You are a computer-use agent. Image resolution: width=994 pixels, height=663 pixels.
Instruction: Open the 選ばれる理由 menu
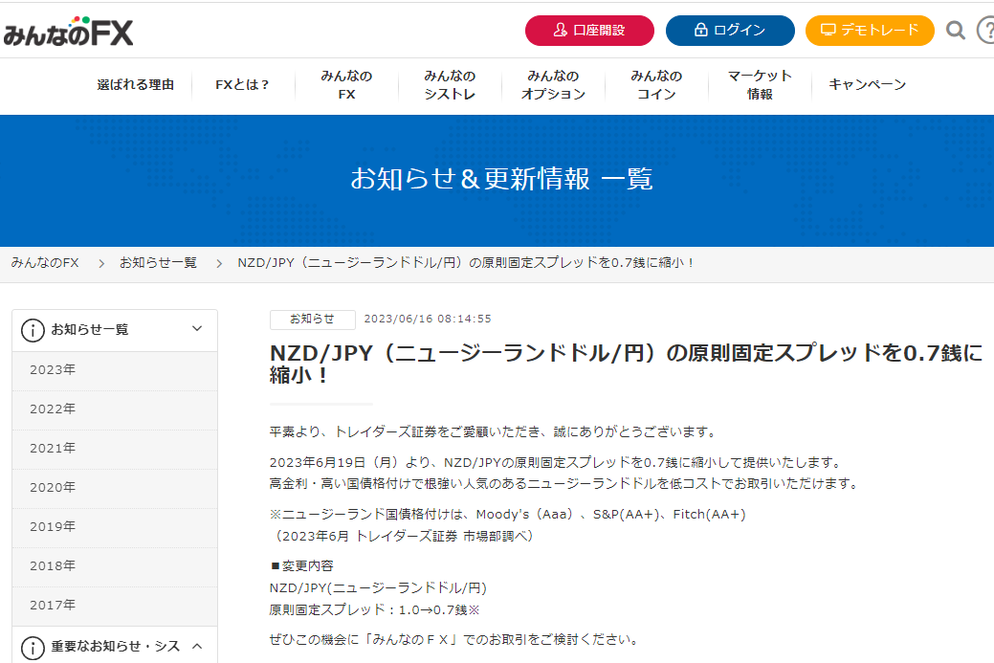pyautogui.click(x=136, y=85)
